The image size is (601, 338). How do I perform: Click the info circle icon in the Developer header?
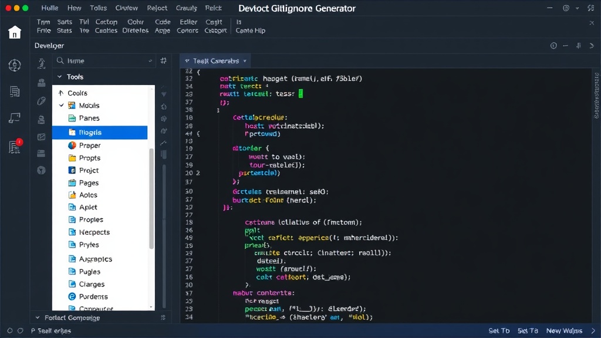[553, 46]
